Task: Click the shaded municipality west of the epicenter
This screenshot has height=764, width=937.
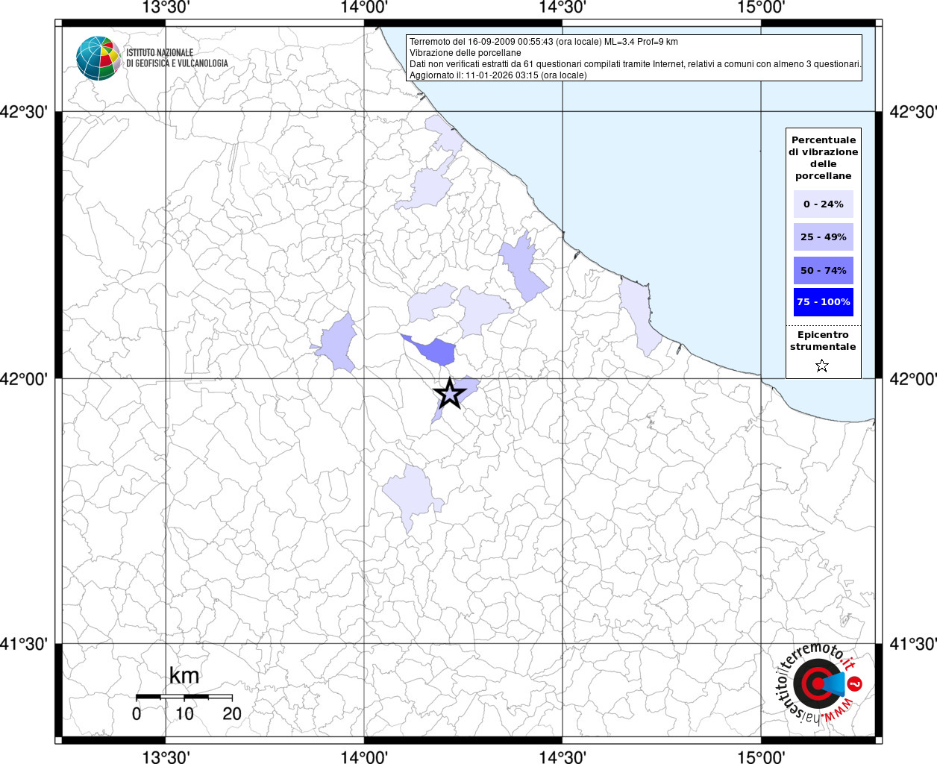Action: [338, 343]
